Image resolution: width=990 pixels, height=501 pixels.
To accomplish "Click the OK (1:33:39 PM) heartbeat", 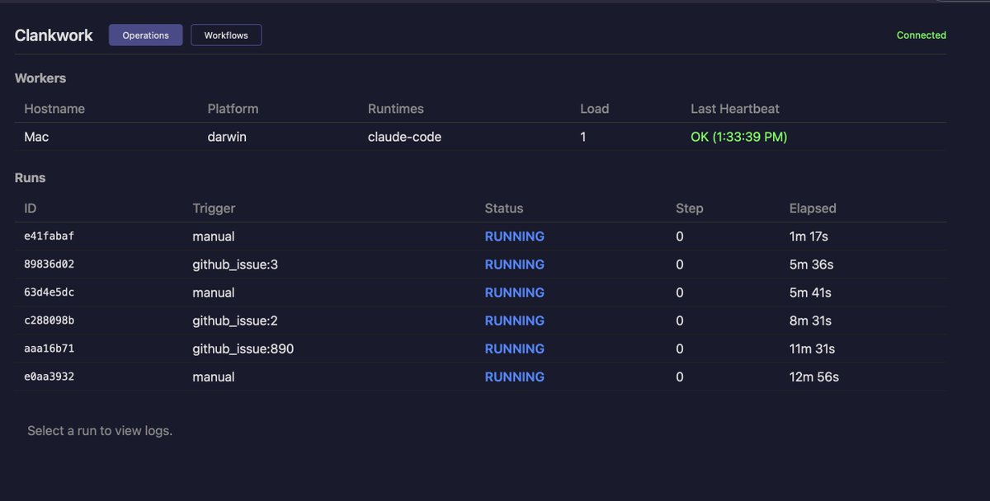I will tap(739, 137).
